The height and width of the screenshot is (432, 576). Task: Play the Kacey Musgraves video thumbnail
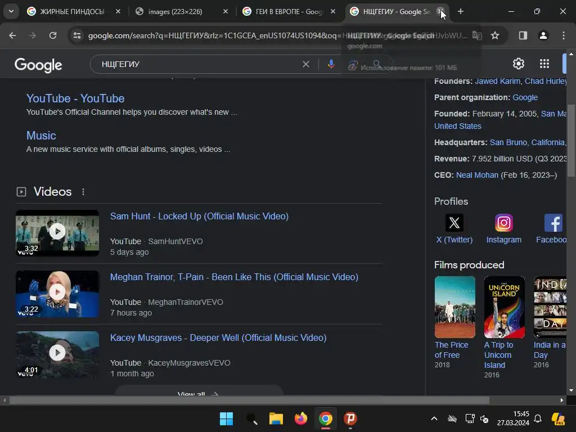[x=57, y=354]
